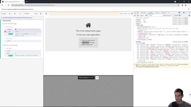The image size is (191, 107).
Task: Open Chrome profile avatar icon
Action: tap(186, 5)
